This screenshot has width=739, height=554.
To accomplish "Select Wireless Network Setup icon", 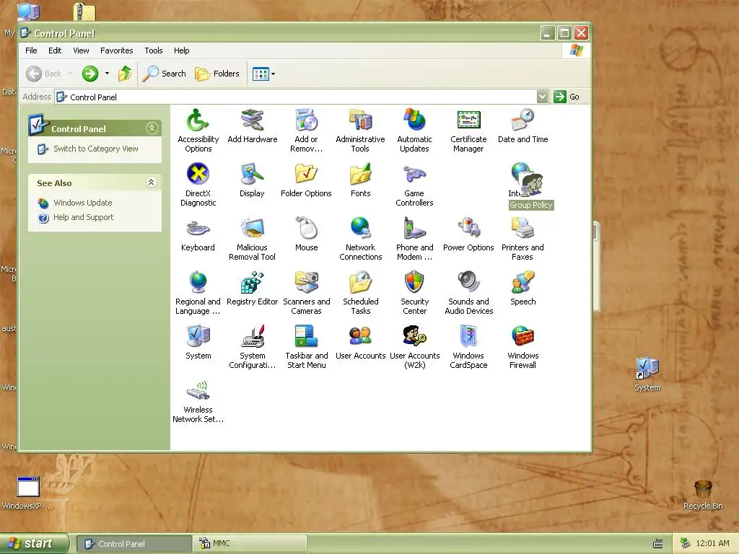I will click(x=198, y=391).
